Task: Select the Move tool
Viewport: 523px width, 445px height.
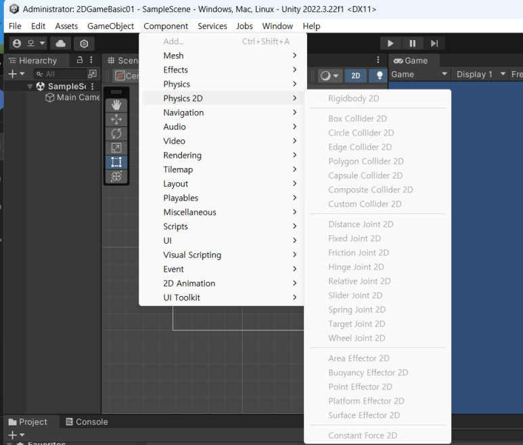Action: 116,119
